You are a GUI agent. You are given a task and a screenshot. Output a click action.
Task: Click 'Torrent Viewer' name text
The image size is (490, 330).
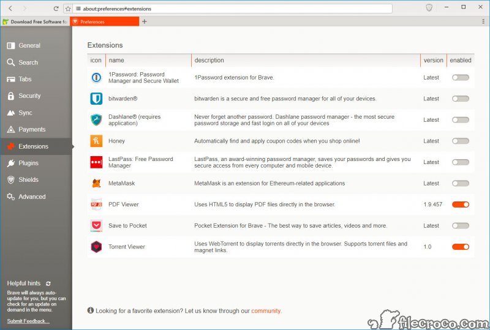(127, 247)
